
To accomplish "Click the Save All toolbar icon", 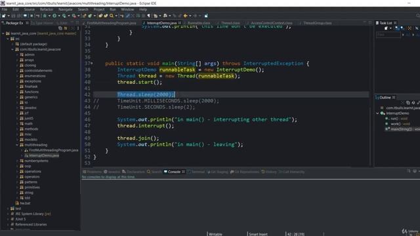I will coord(18,16).
